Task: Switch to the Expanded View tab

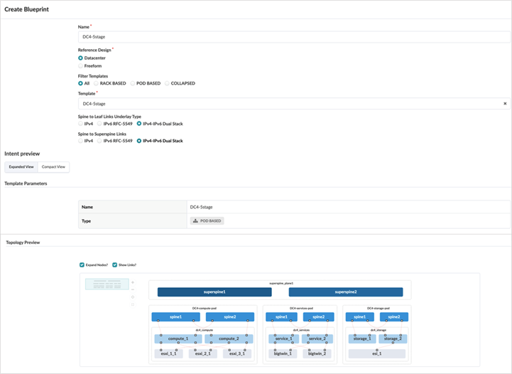Action: pyautogui.click(x=21, y=166)
